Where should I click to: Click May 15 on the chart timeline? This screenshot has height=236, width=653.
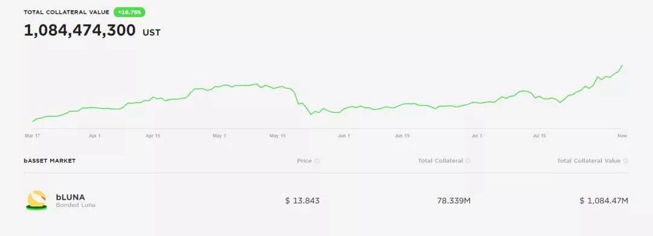[278, 136]
